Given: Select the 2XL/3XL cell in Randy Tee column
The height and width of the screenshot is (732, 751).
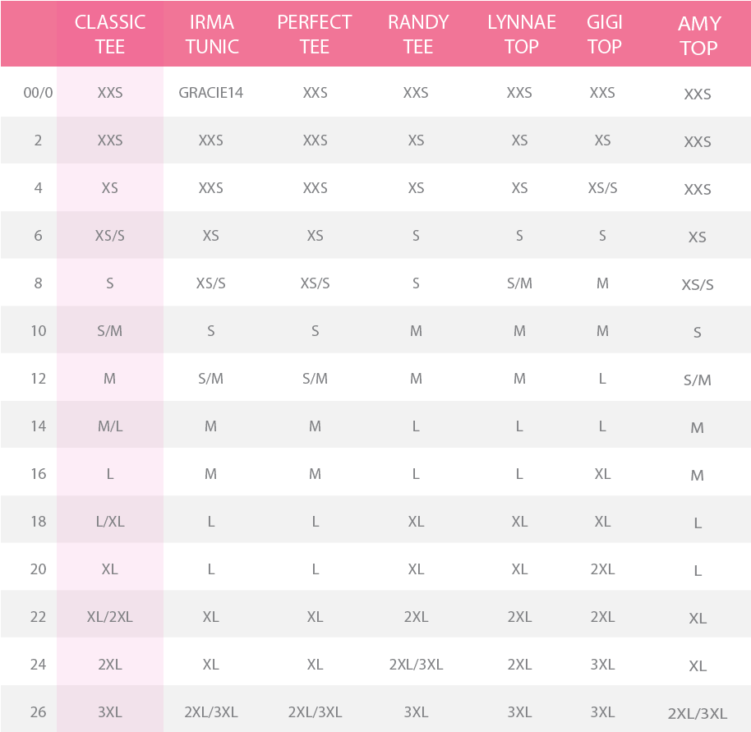Looking at the screenshot, I should (x=416, y=665).
